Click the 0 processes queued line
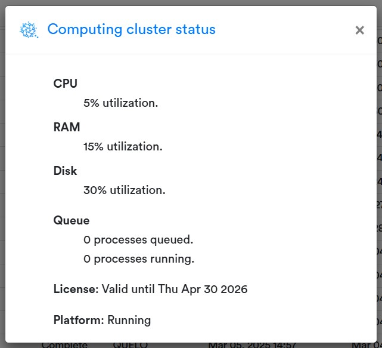The width and height of the screenshot is (382, 348). pos(138,239)
